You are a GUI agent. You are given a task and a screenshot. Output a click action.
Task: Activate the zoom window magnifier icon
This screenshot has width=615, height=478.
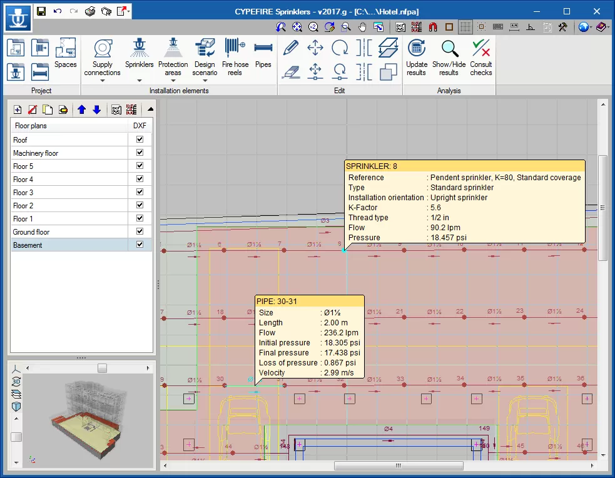(x=345, y=27)
